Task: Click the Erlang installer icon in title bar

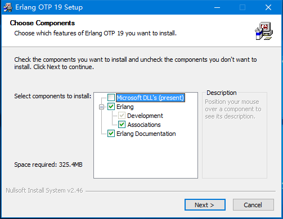Action: pos(8,7)
